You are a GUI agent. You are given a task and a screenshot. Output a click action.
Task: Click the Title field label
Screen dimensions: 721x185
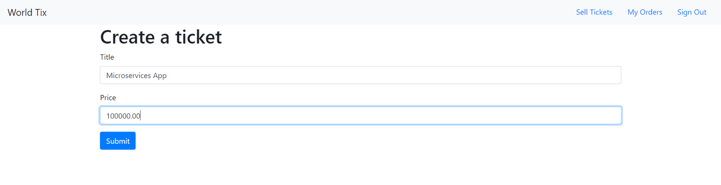tap(107, 57)
